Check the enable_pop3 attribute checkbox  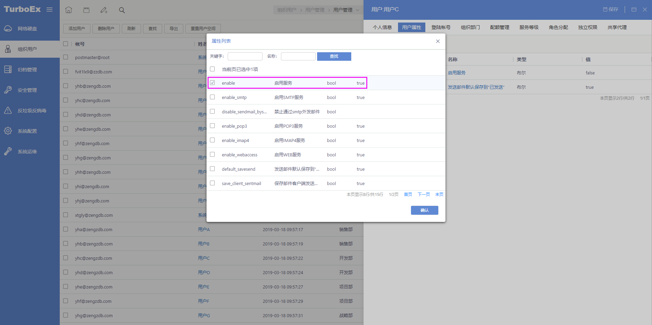212,126
